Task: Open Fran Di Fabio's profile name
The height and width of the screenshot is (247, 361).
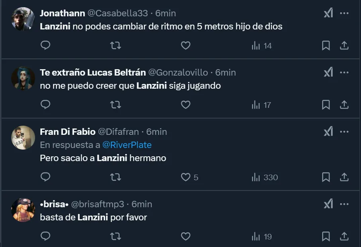Action: click(68, 132)
